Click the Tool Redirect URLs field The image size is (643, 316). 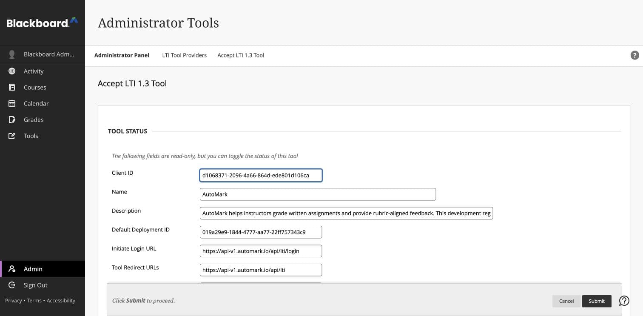(261, 270)
